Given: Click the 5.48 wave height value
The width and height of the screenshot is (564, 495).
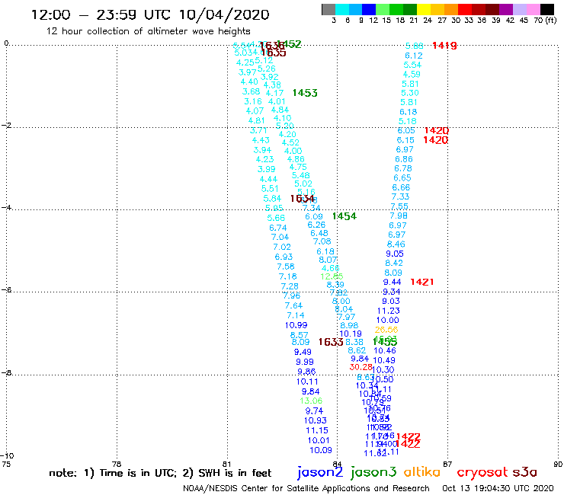Looking at the screenshot, I should tap(301, 175).
